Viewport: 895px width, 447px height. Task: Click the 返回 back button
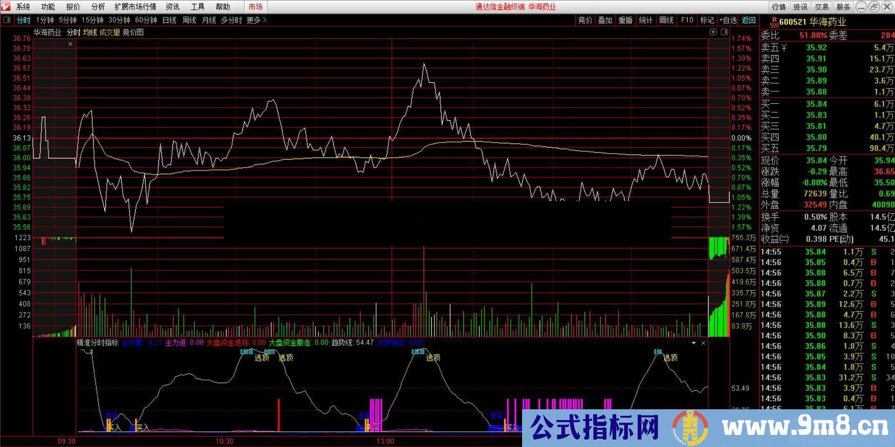point(749,20)
